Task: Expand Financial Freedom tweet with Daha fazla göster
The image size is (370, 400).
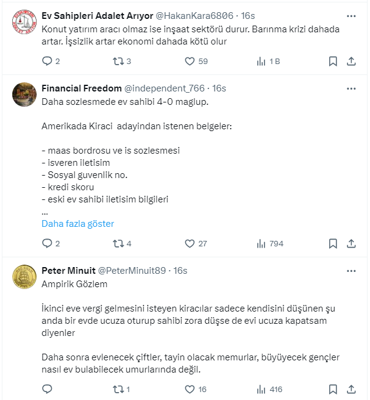Action: [x=77, y=224]
